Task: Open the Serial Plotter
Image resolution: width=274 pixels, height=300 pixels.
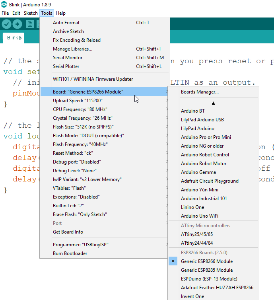Action: 105,66
